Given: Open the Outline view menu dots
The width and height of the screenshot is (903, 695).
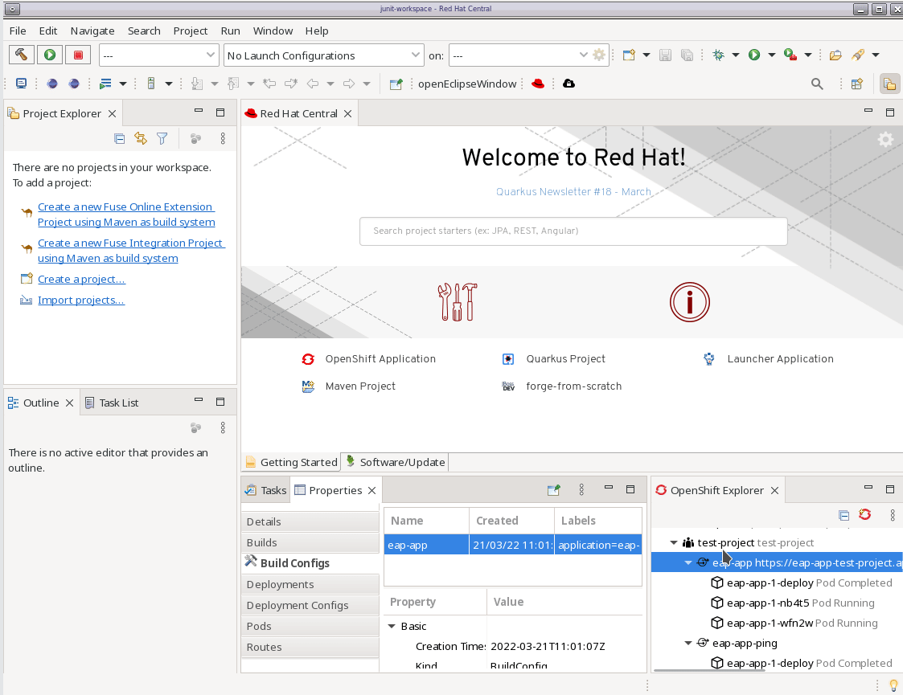Looking at the screenshot, I should 223,428.
